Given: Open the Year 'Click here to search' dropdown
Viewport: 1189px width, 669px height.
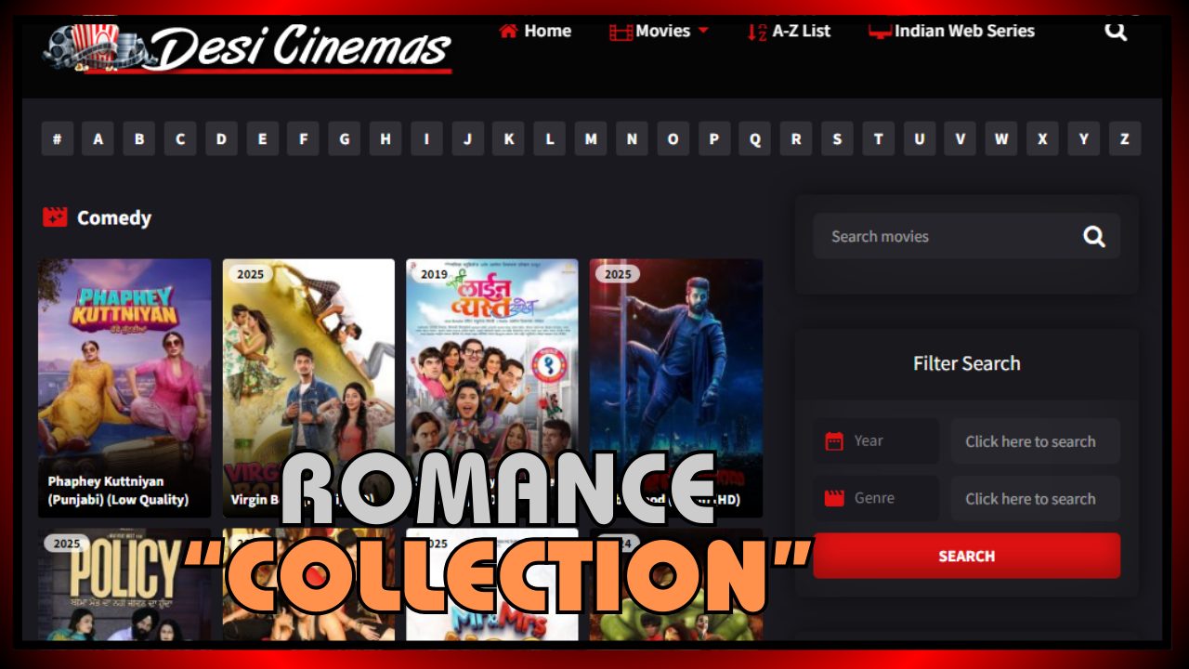Looking at the screenshot, I should coord(1034,441).
